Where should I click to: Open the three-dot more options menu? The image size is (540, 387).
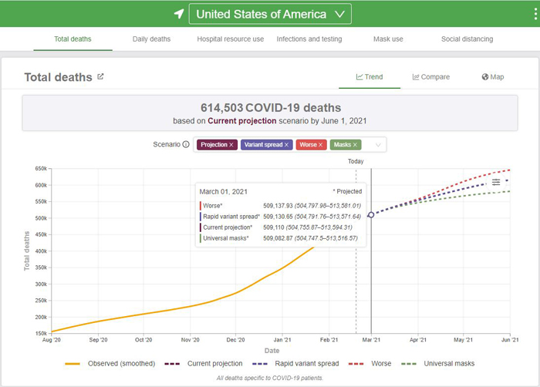tap(535, 14)
